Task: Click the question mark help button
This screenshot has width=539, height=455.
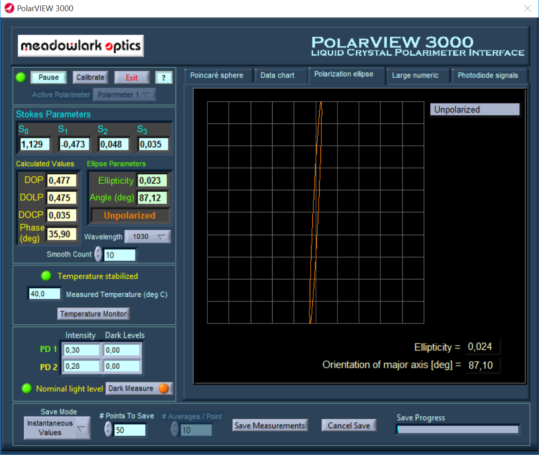Action: tap(164, 78)
